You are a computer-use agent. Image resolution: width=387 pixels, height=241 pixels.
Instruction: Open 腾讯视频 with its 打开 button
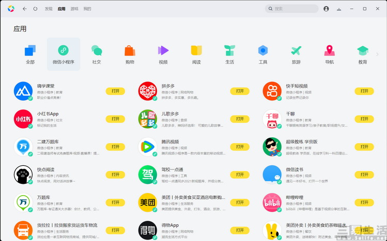[x=240, y=147]
